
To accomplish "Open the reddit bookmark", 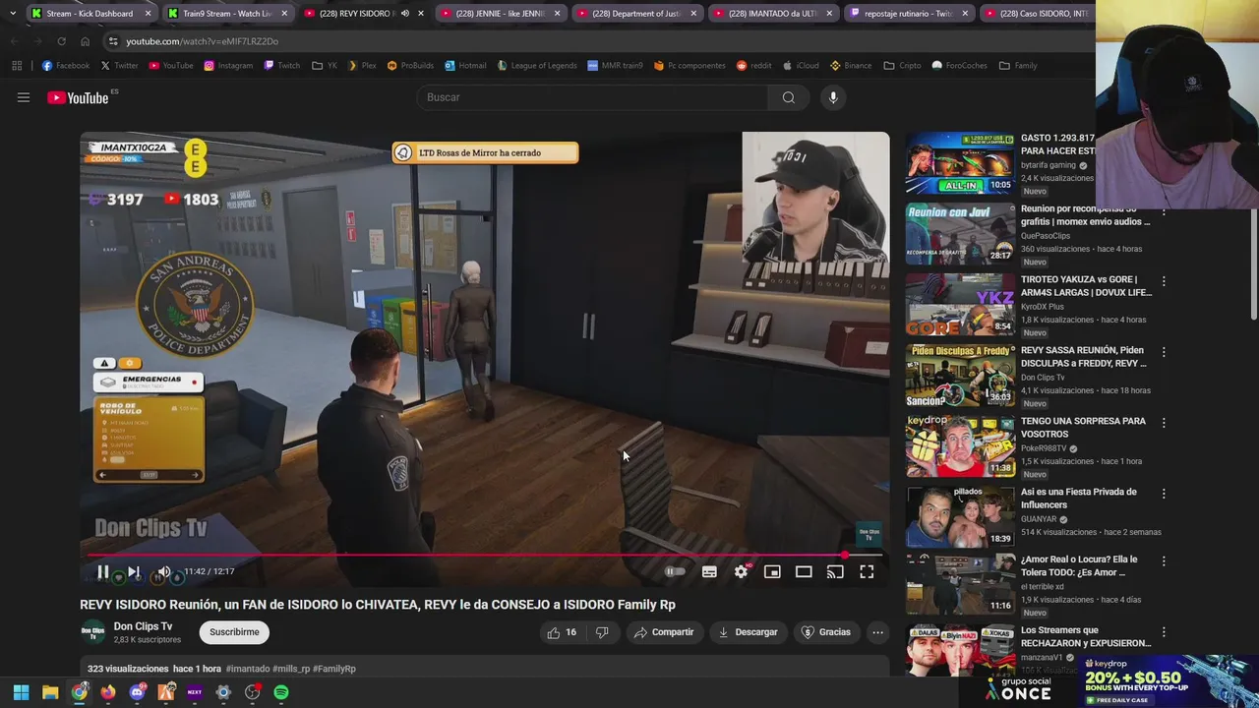I will click(x=753, y=66).
